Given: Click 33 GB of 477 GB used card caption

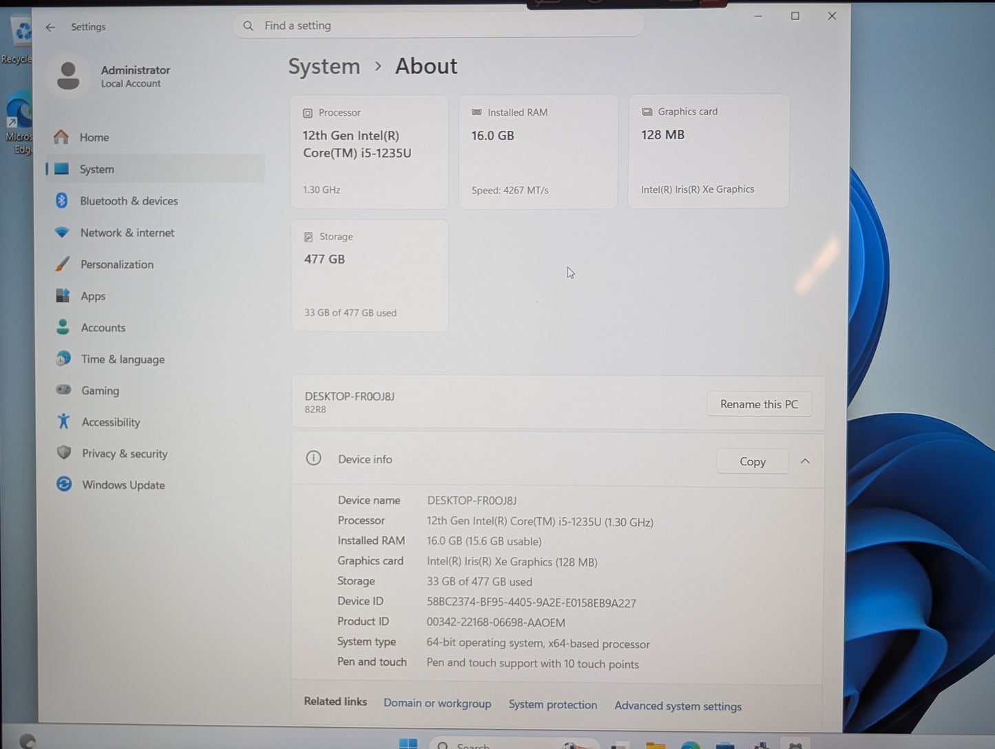Looking at the screenshot, I should [350, 313].
